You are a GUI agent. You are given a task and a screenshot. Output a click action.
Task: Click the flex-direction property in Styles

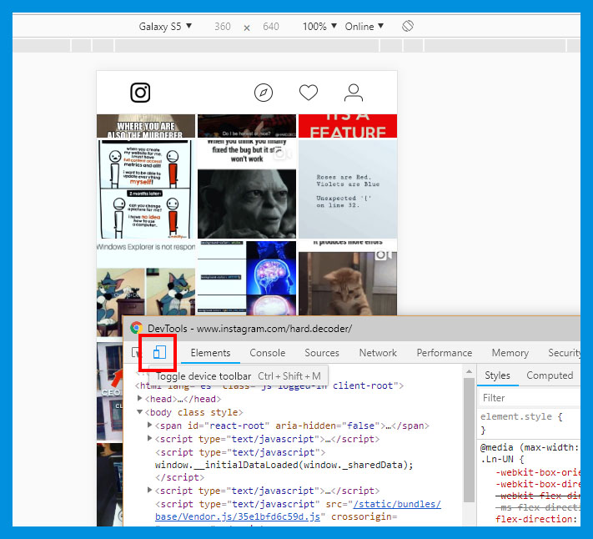point(537,519)
